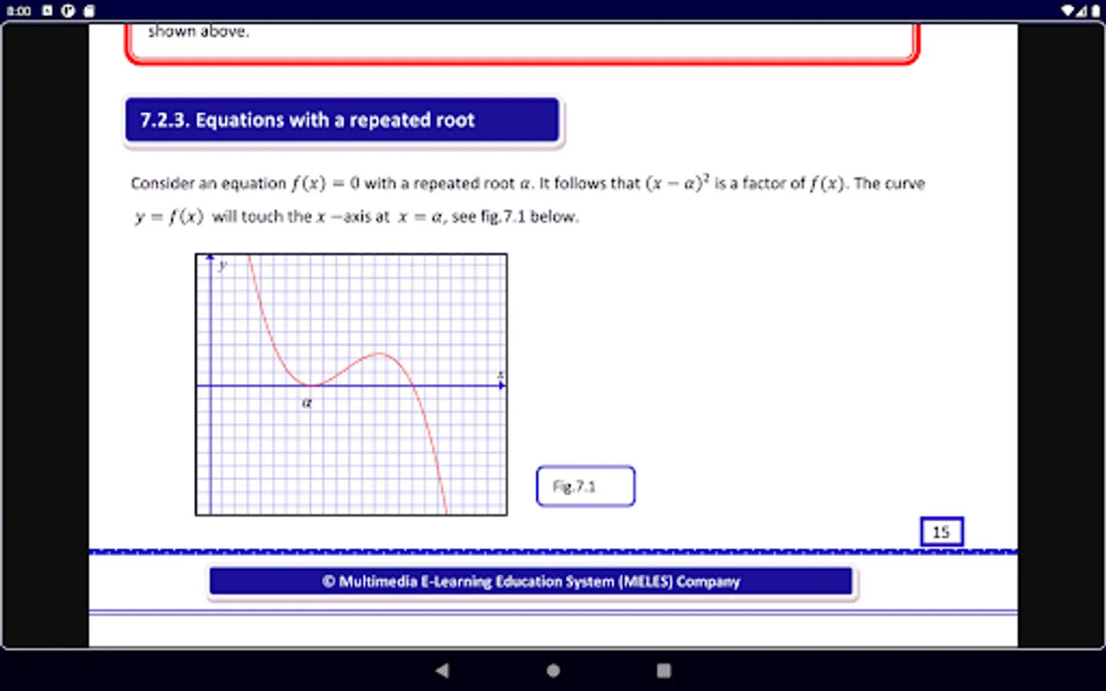Screen dimensions: 1106x691
Task: Tap the α label below the graph's x-axis
Action: pos(307,402)
